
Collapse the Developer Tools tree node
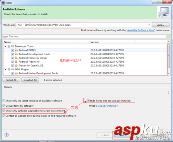[x=5, y=46]
